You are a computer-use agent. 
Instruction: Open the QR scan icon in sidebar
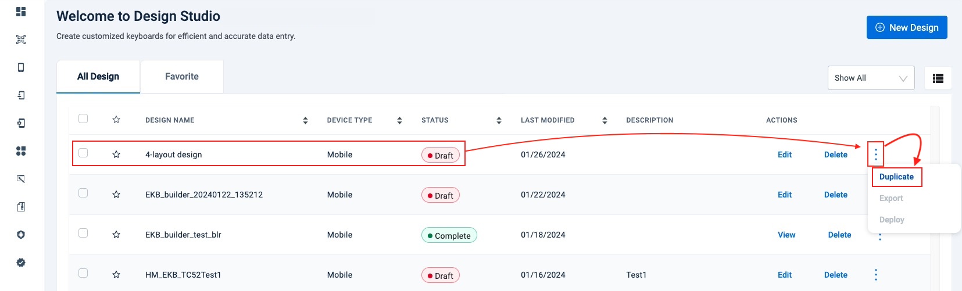(x=21, y=39)
